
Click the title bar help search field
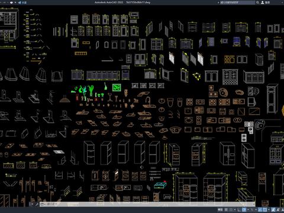click(237, 2)
